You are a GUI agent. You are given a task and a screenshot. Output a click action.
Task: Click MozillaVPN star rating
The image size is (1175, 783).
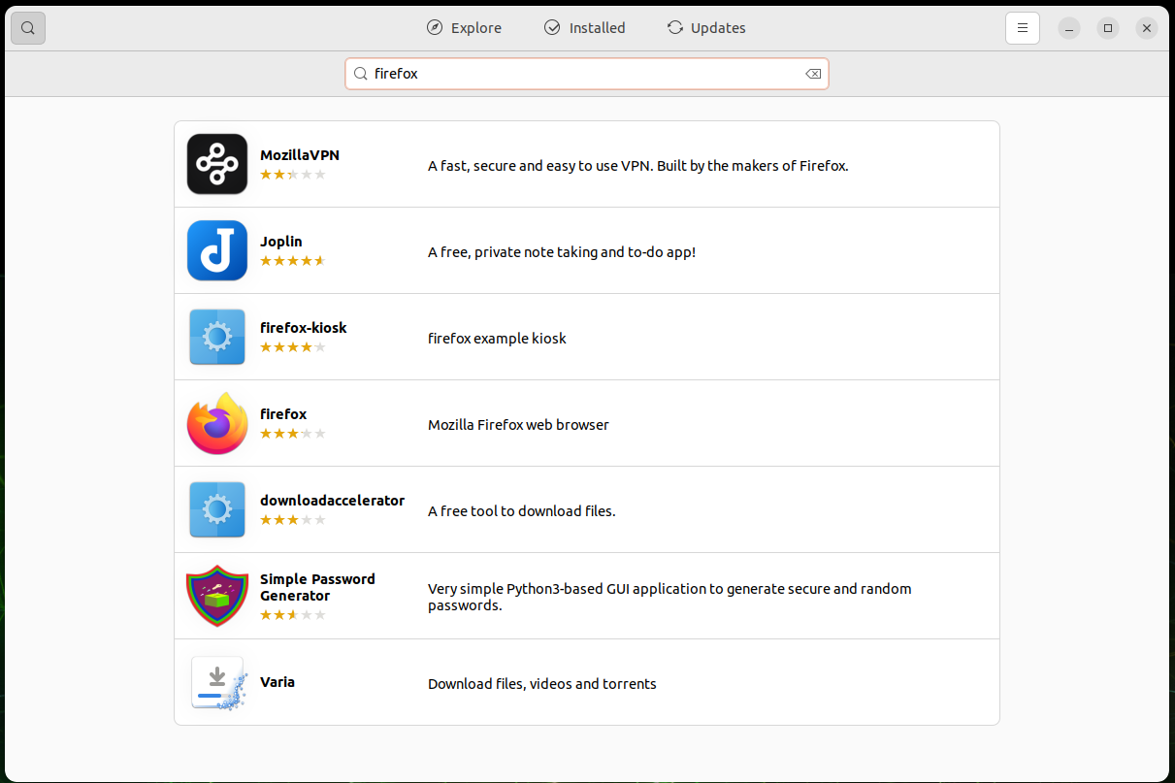pyautogui.click(x=293, y=175)
